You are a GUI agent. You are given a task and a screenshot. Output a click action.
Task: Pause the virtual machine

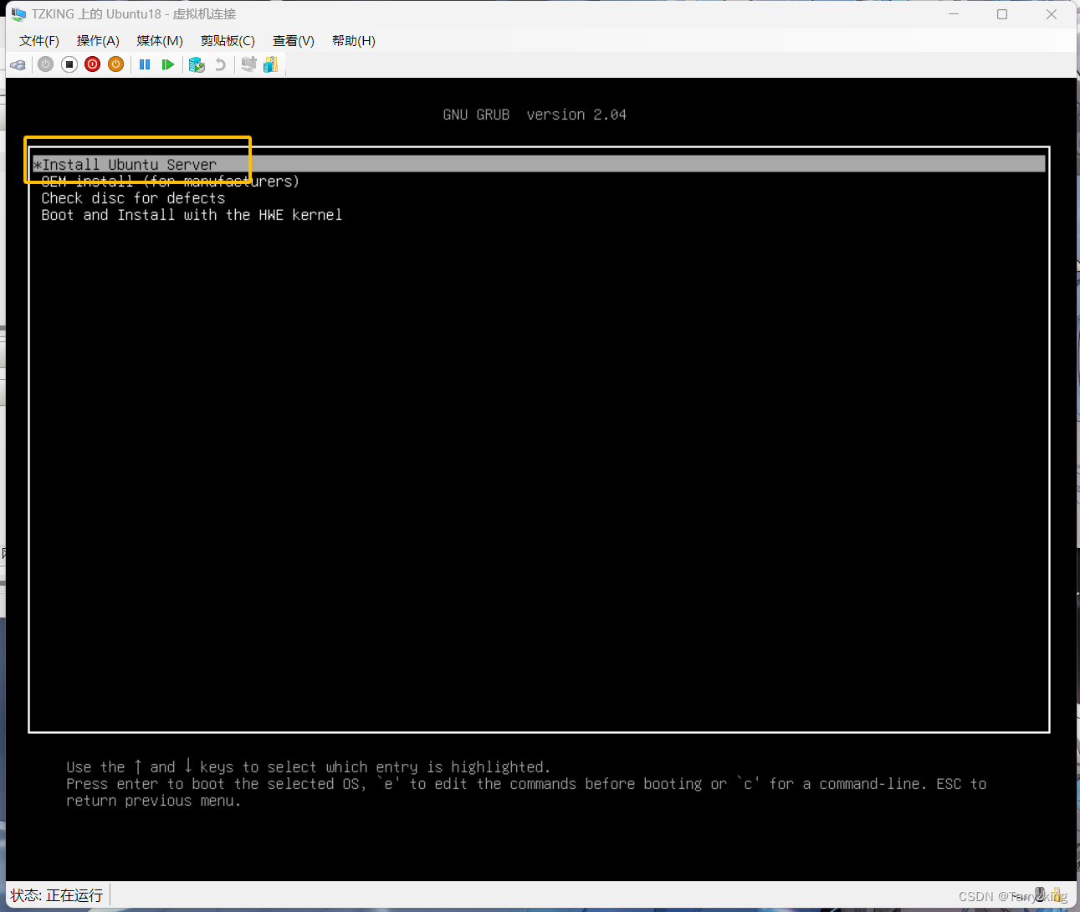(145, 64)
